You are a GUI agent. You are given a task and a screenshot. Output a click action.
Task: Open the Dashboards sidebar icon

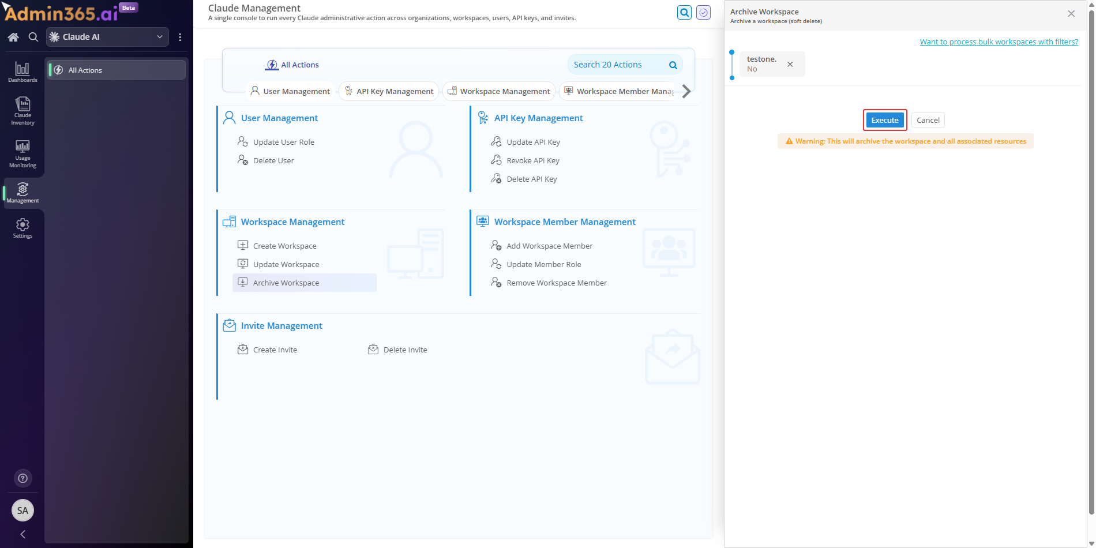coord(22,72)
